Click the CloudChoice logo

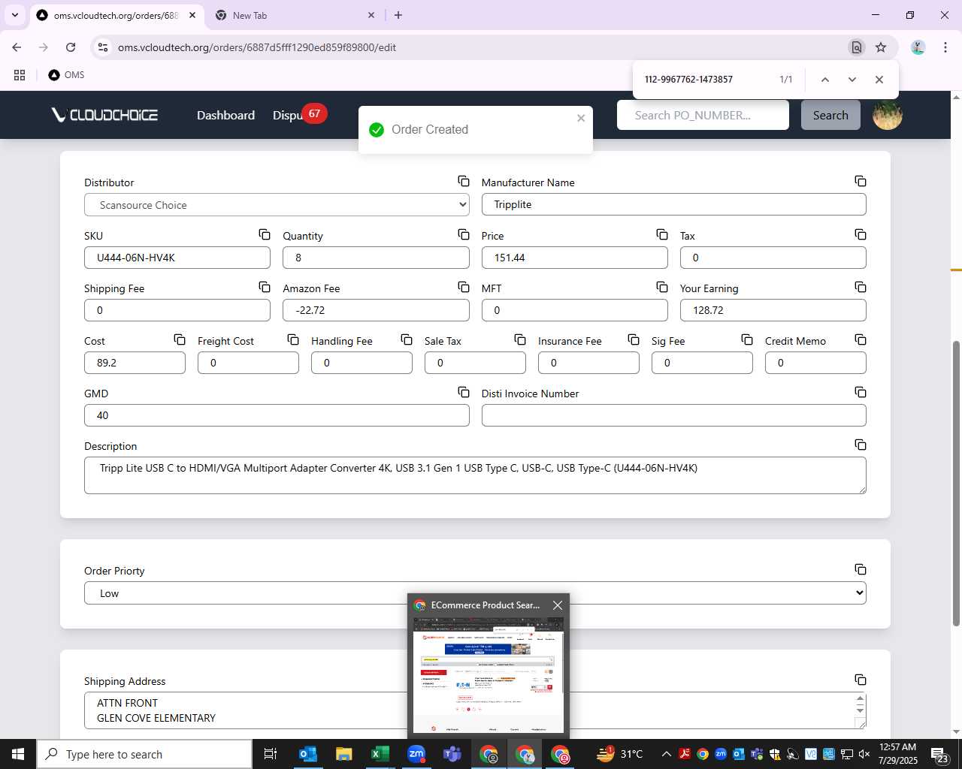(104, 115)
